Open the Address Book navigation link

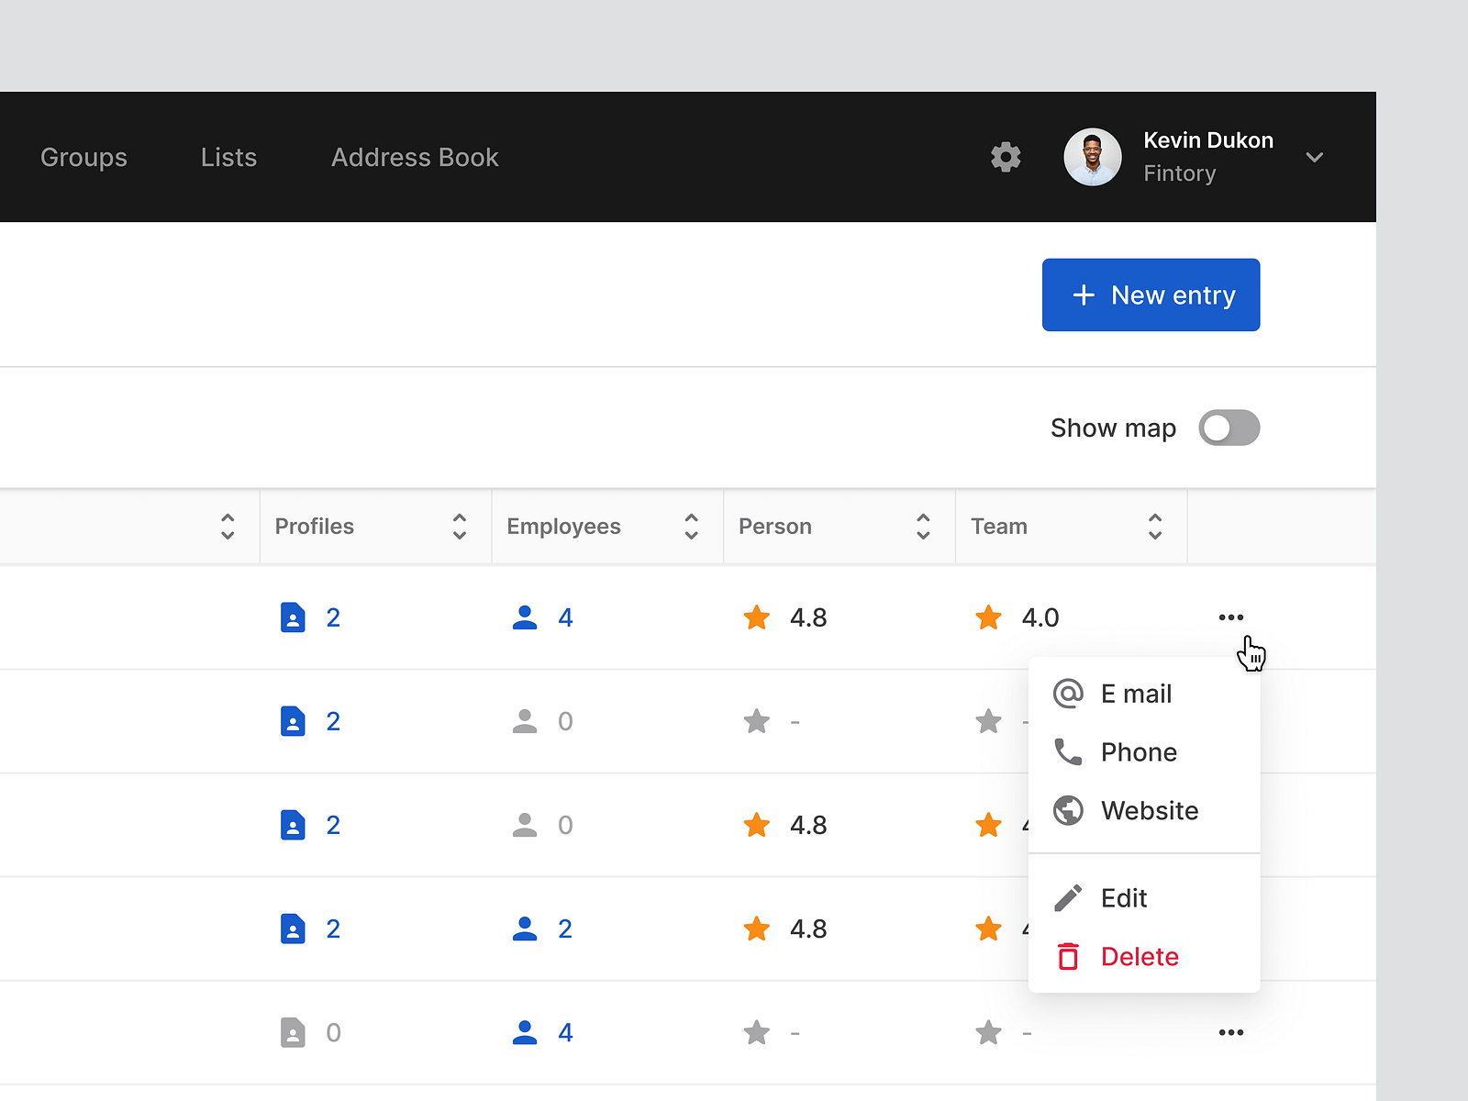(x=415, y=157)
